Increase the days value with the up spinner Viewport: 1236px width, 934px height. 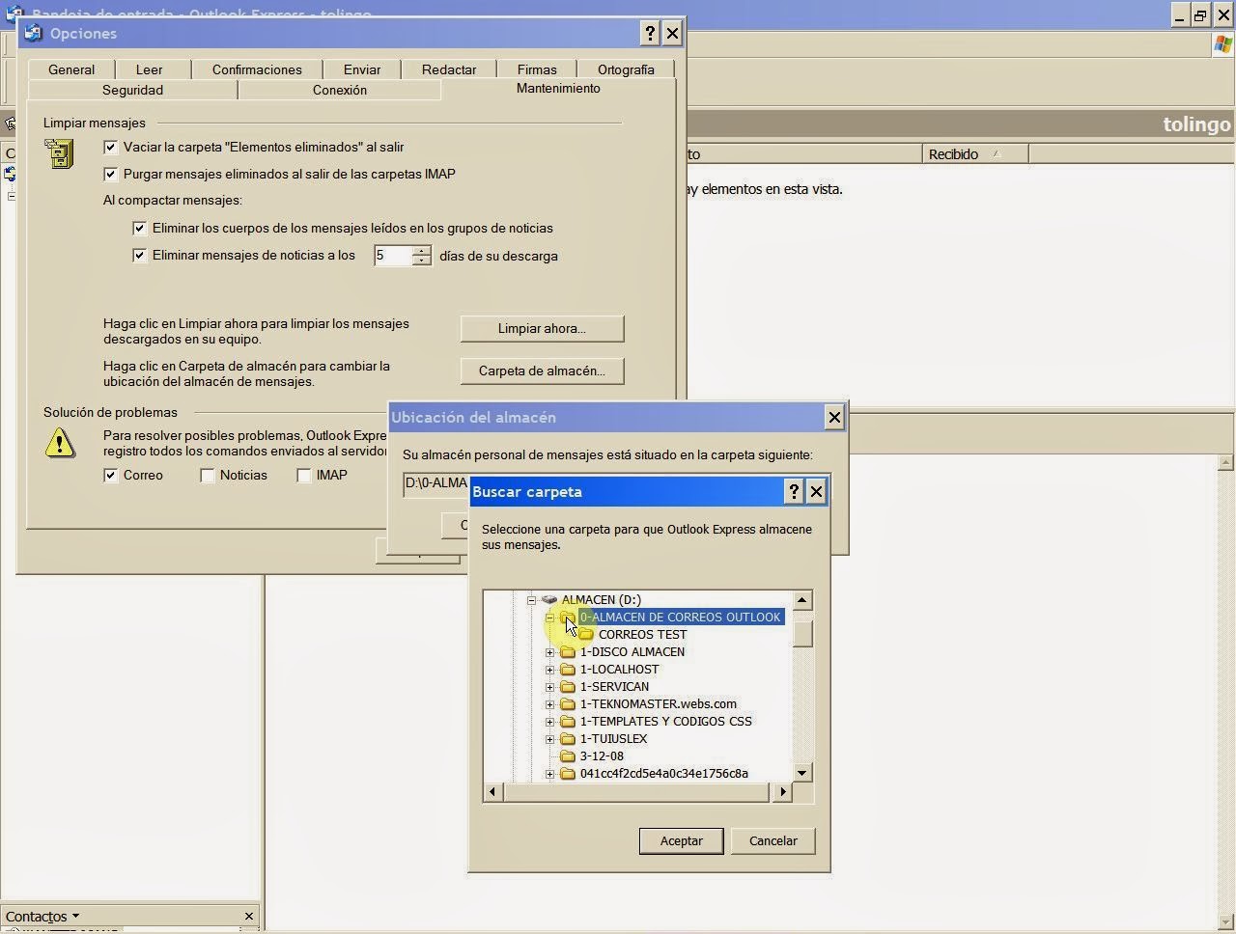tap(421, 250)
